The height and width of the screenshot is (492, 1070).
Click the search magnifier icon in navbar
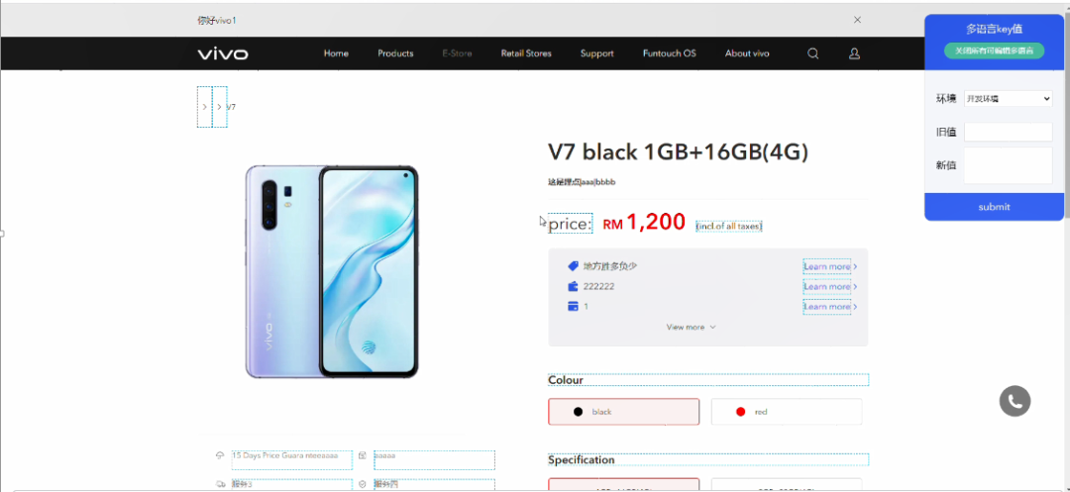[x=812, y=53]
